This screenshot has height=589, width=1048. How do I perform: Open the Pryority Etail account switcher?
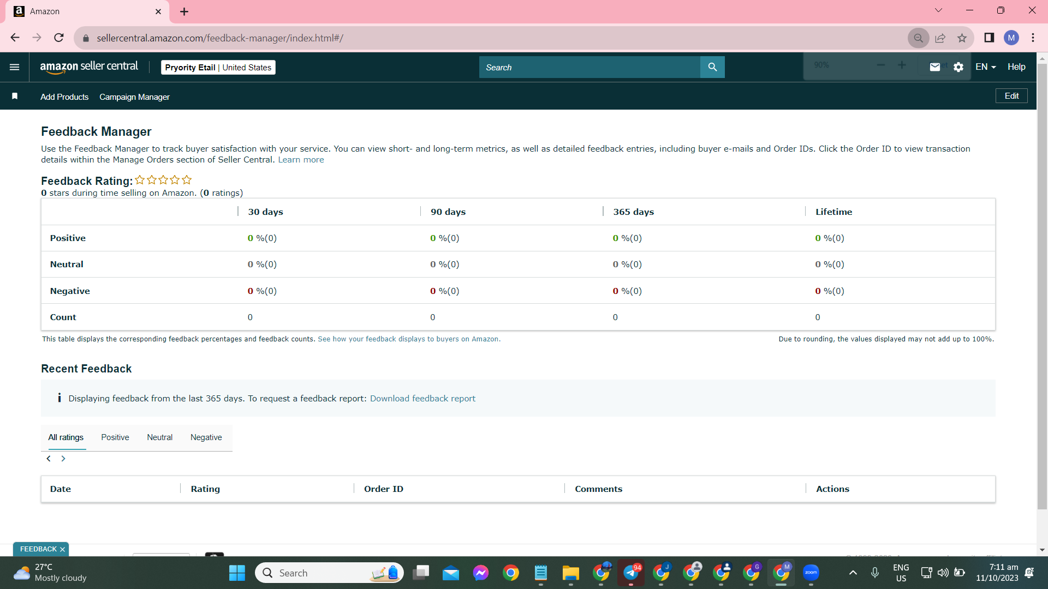[x=218, y=67]
